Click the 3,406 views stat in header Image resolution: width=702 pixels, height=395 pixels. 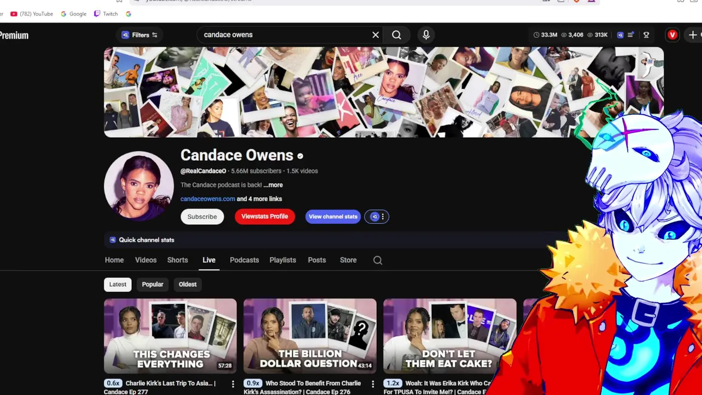point(572,35)
